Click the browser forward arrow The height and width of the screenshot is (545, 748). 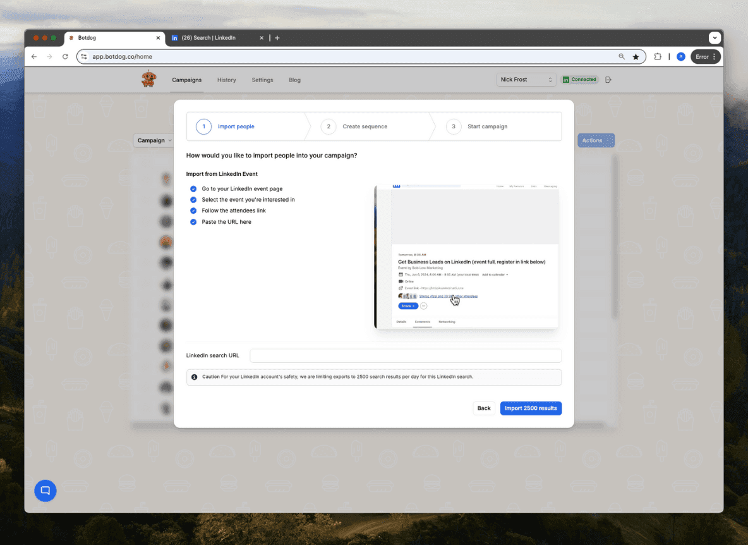point(50,56)
